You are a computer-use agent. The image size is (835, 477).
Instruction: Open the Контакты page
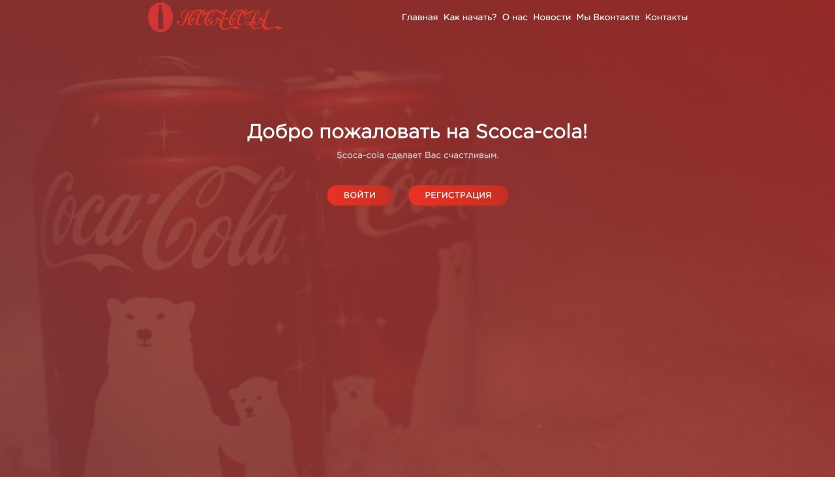tap(666, 18)
